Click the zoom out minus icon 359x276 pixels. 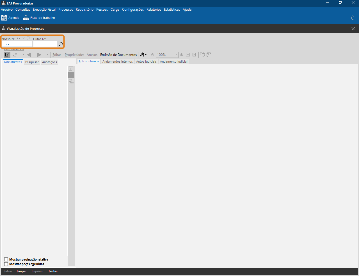point(153,55)
